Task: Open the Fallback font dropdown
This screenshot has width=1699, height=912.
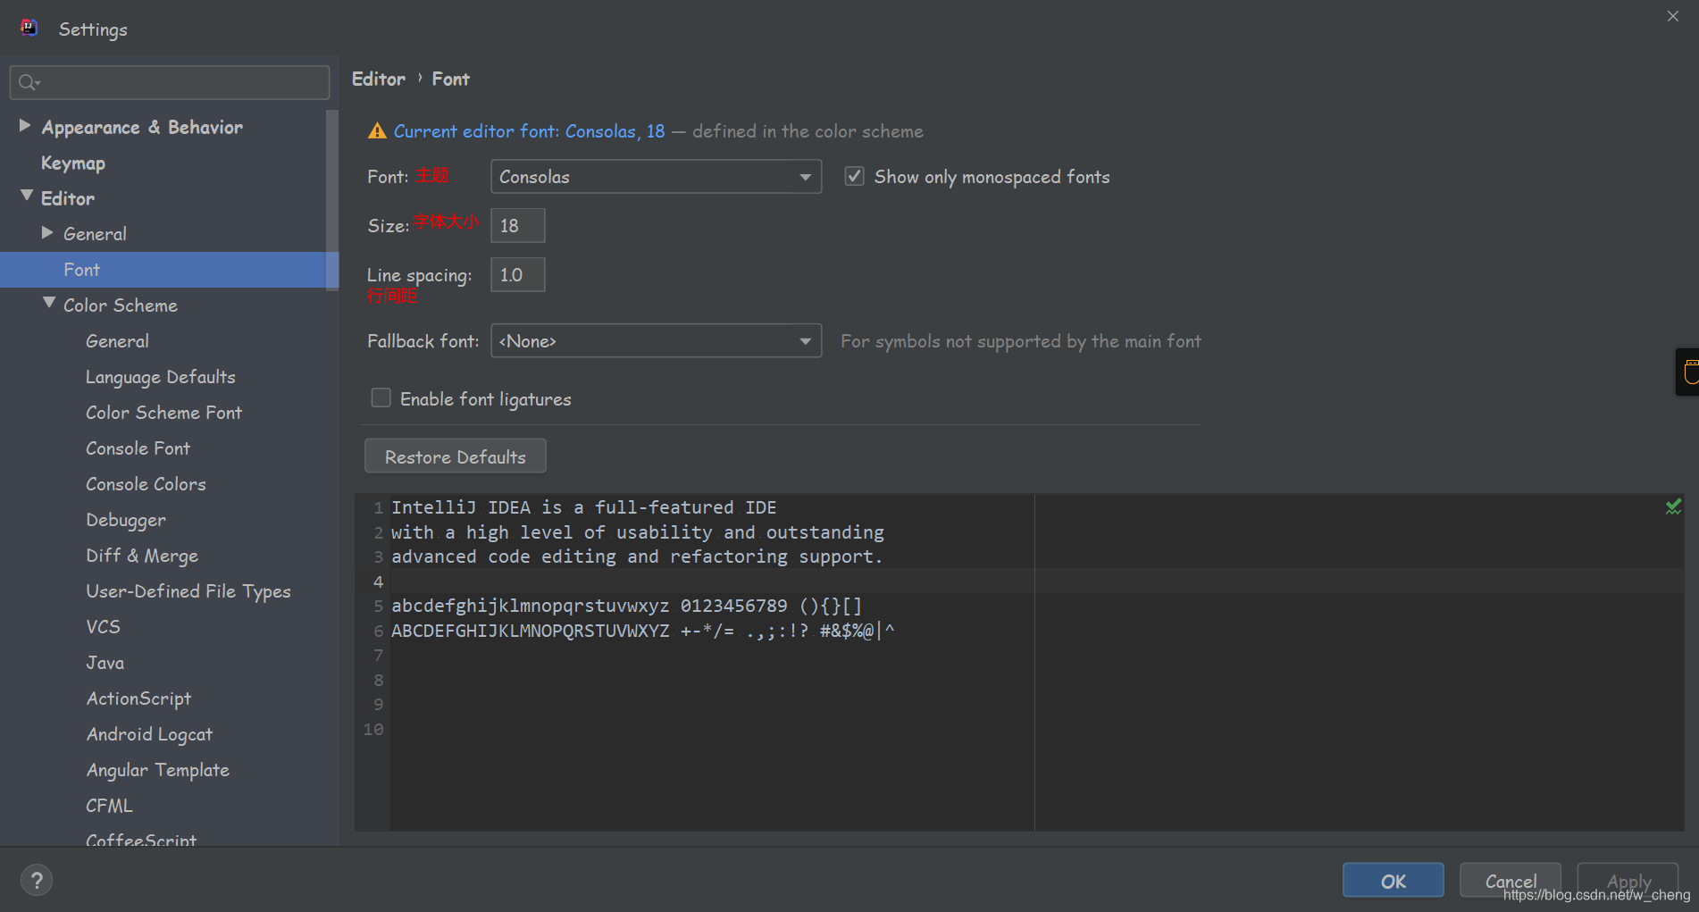Action: [x=656, y=340]
